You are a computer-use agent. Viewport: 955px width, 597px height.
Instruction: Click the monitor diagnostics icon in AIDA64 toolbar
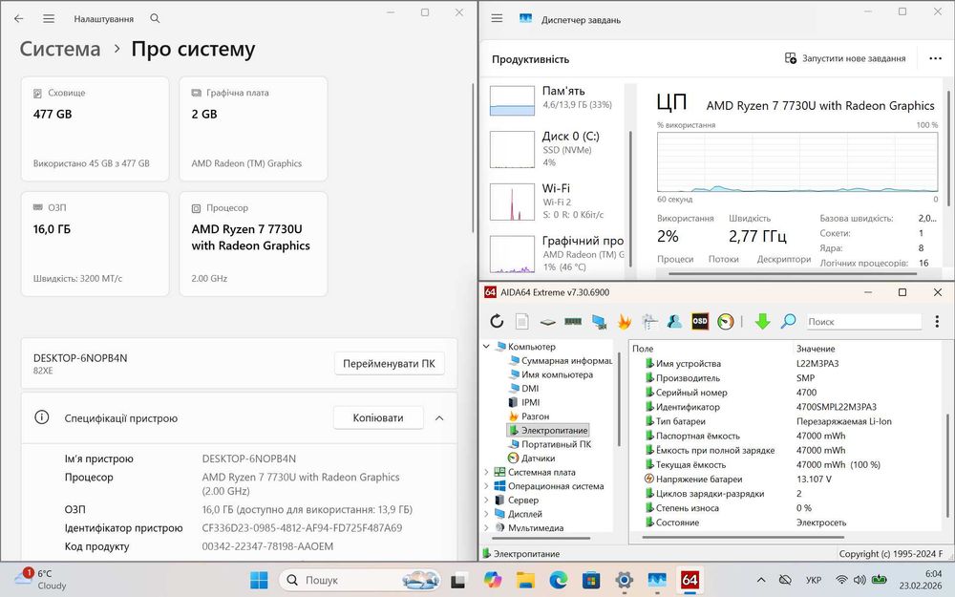coord(649,321)
